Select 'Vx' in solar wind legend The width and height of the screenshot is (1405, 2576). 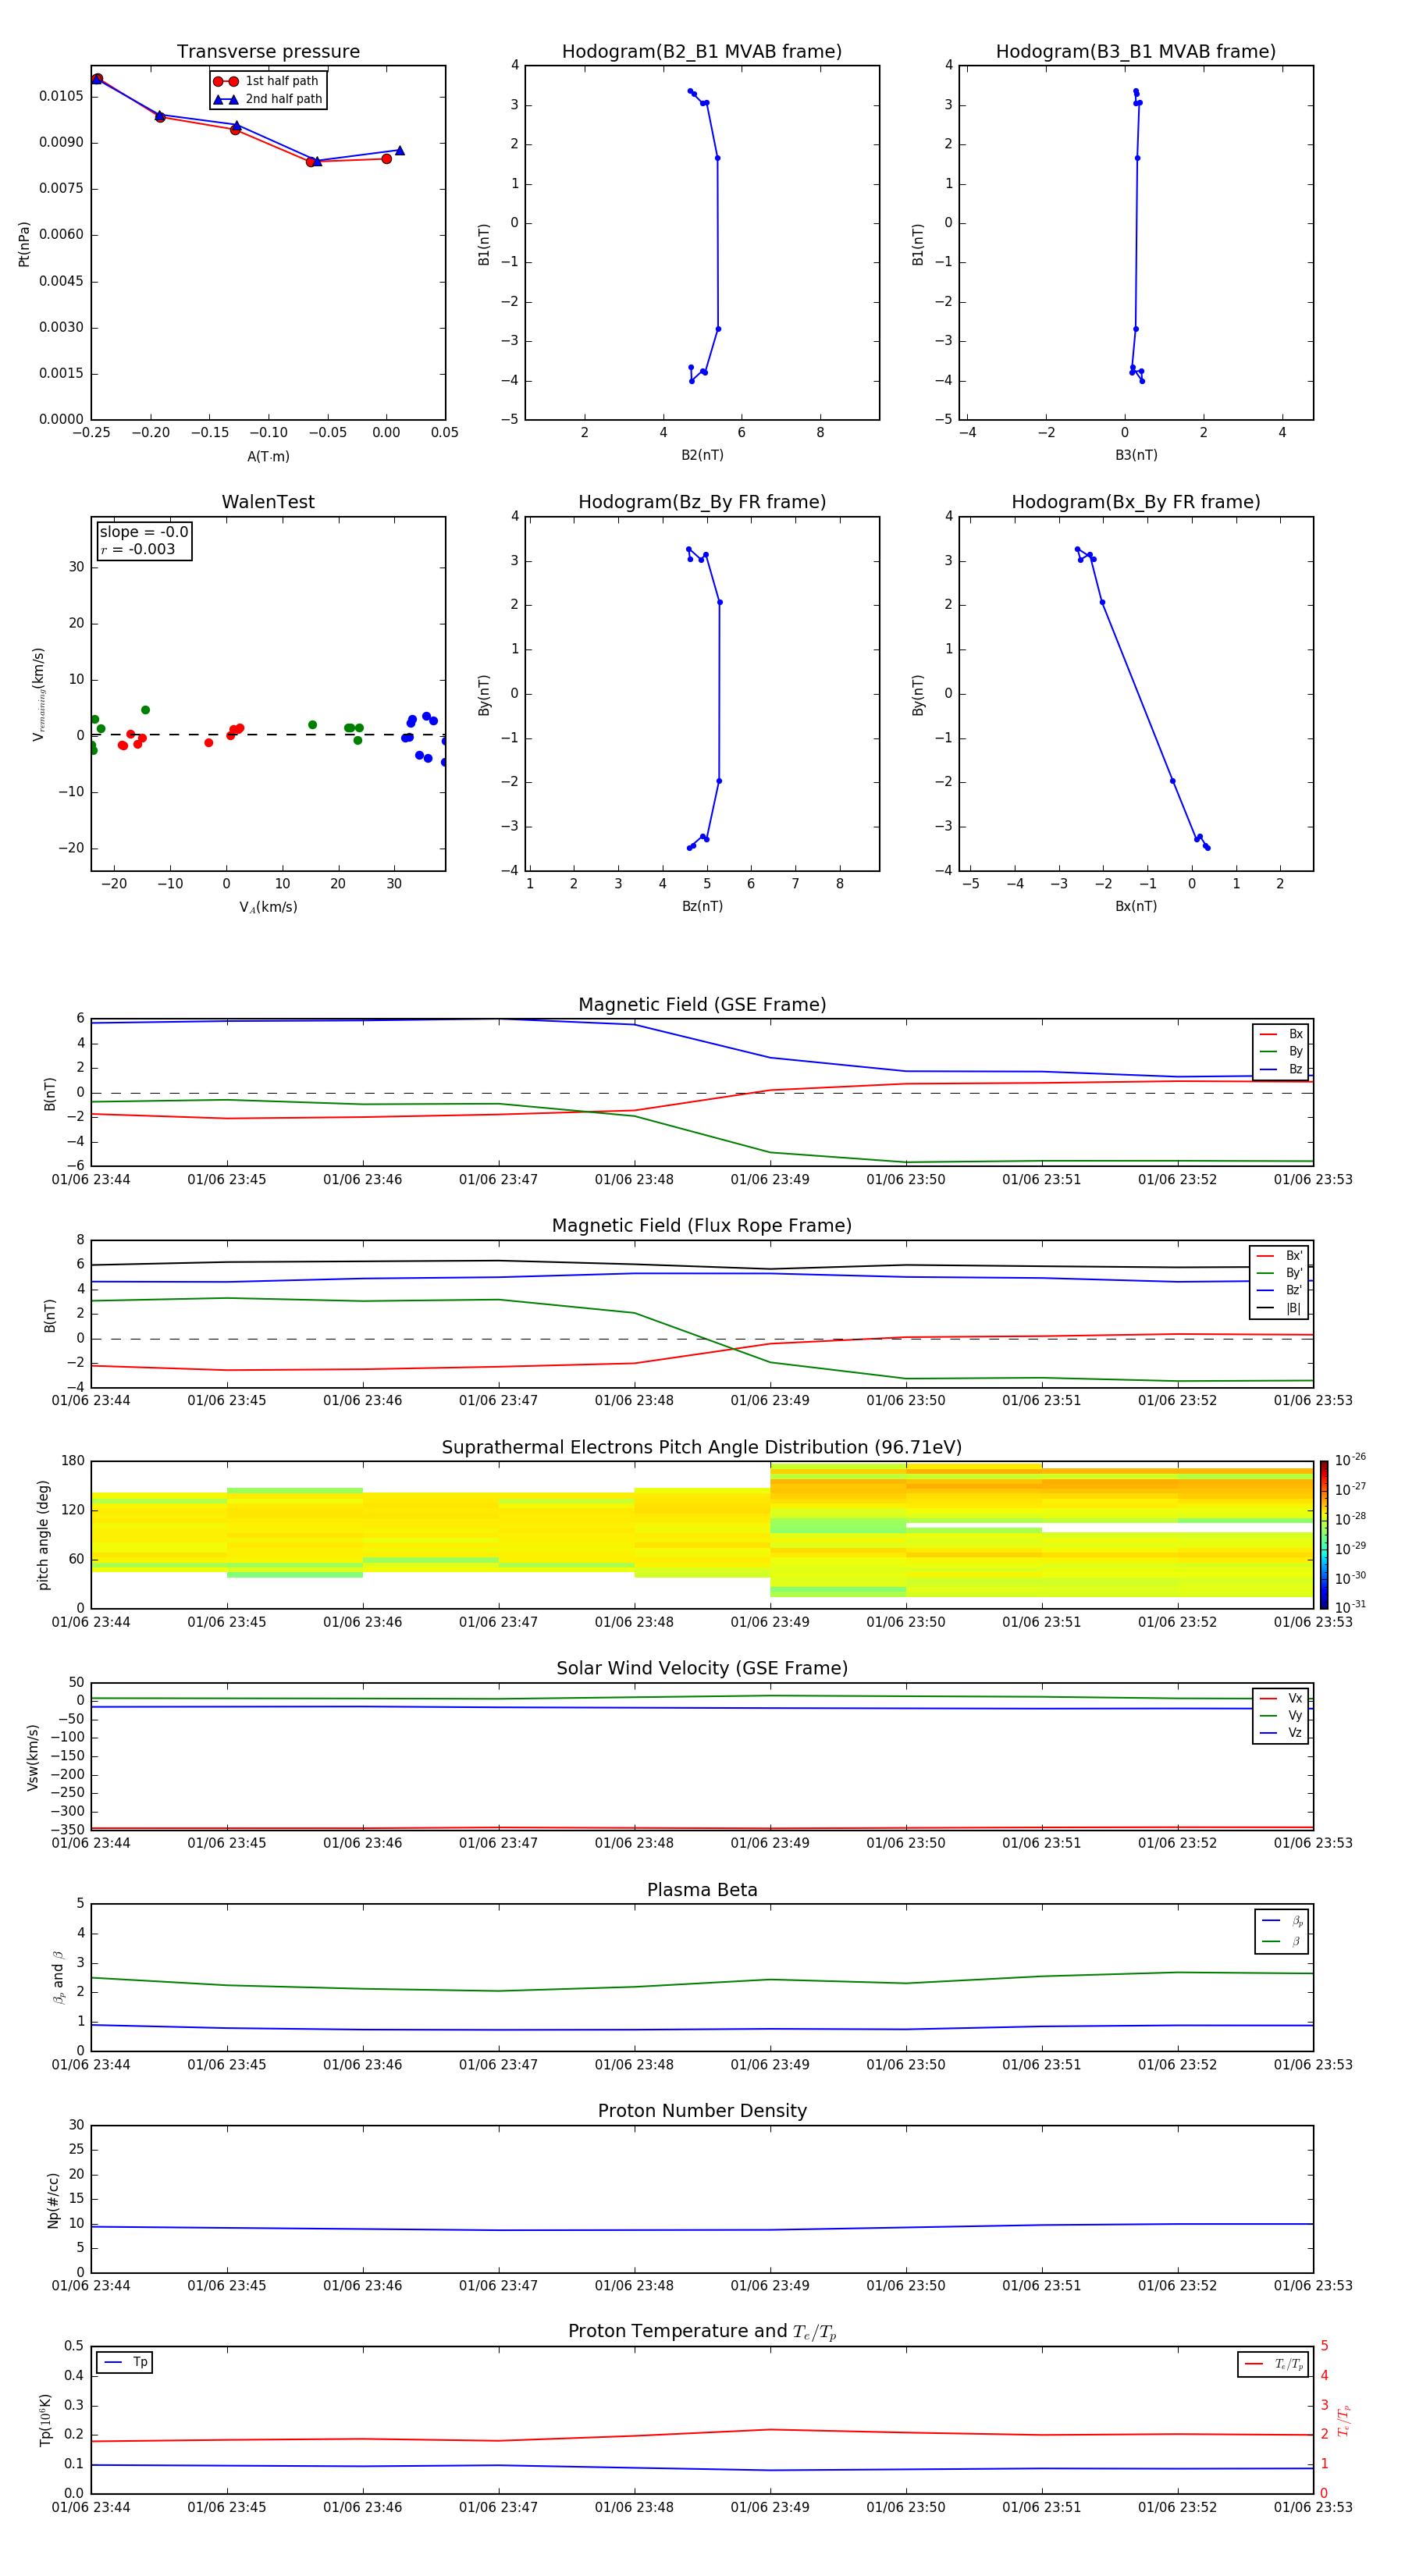1281,1698
